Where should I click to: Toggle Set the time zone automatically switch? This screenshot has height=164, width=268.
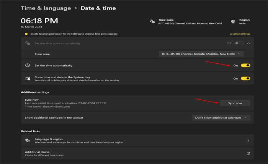(x=239, y=43)
